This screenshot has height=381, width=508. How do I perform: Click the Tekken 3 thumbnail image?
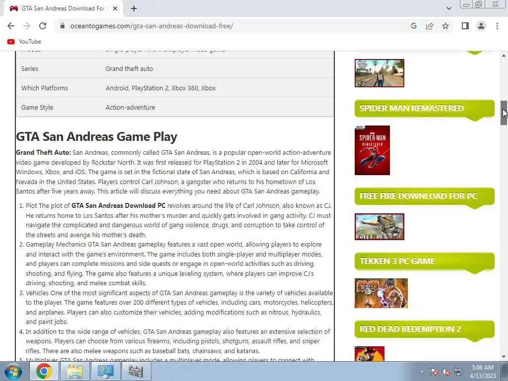(x=381, y=293)
